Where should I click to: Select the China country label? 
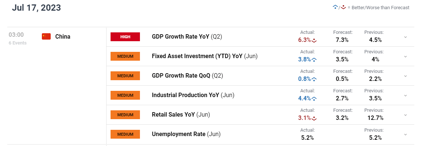(63, 36)
